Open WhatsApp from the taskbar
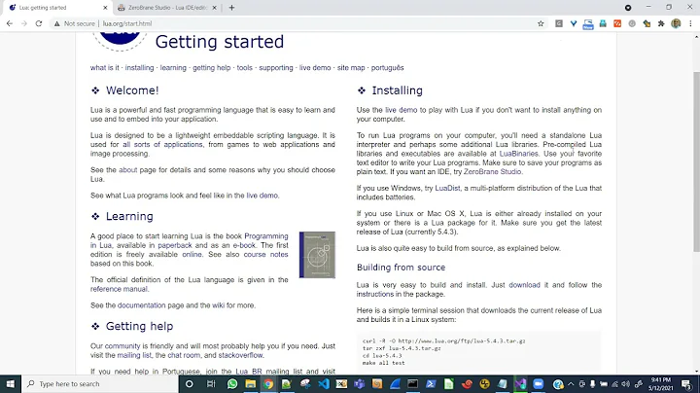 click(232, 384)
